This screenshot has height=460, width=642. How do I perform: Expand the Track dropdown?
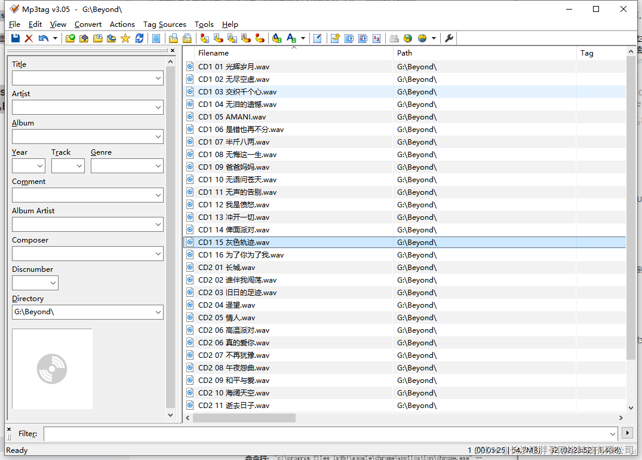click(79, 166)
